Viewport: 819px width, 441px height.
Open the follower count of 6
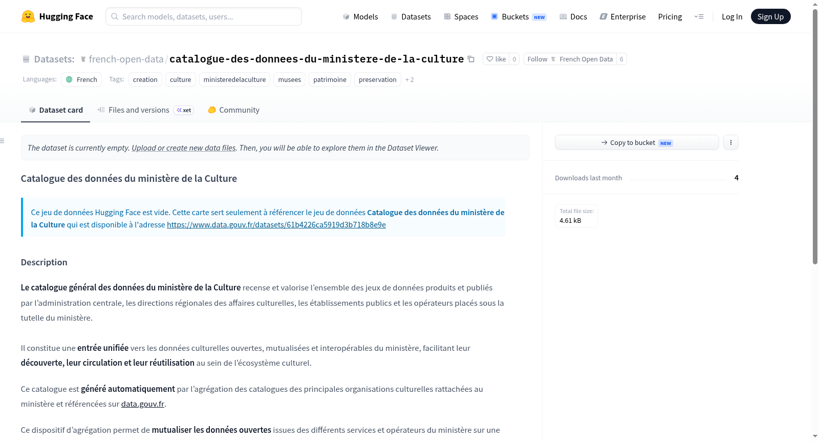point(621,59)
